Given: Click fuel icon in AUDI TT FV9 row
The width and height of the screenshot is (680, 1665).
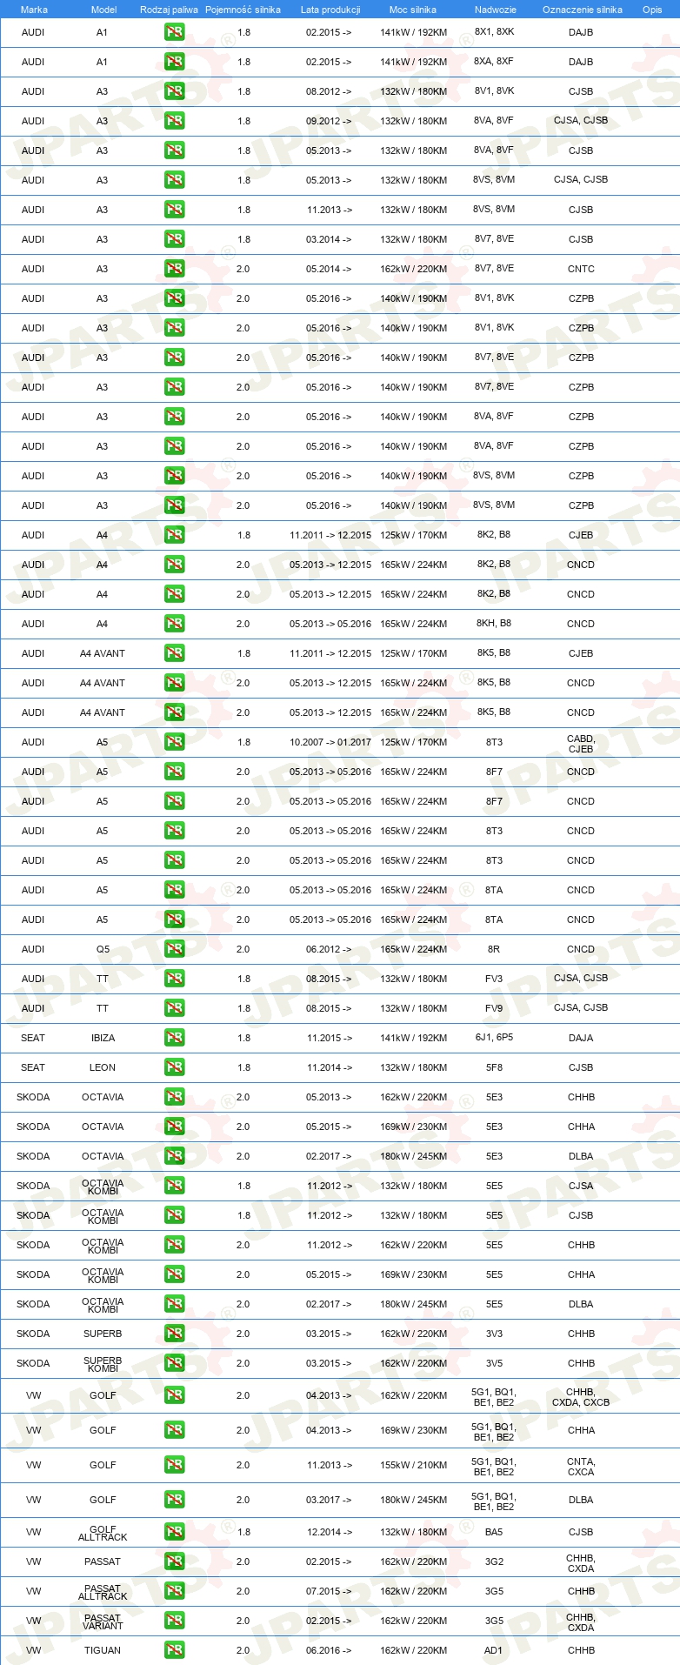Looking at the screenshot, I should pos(174,1008).
